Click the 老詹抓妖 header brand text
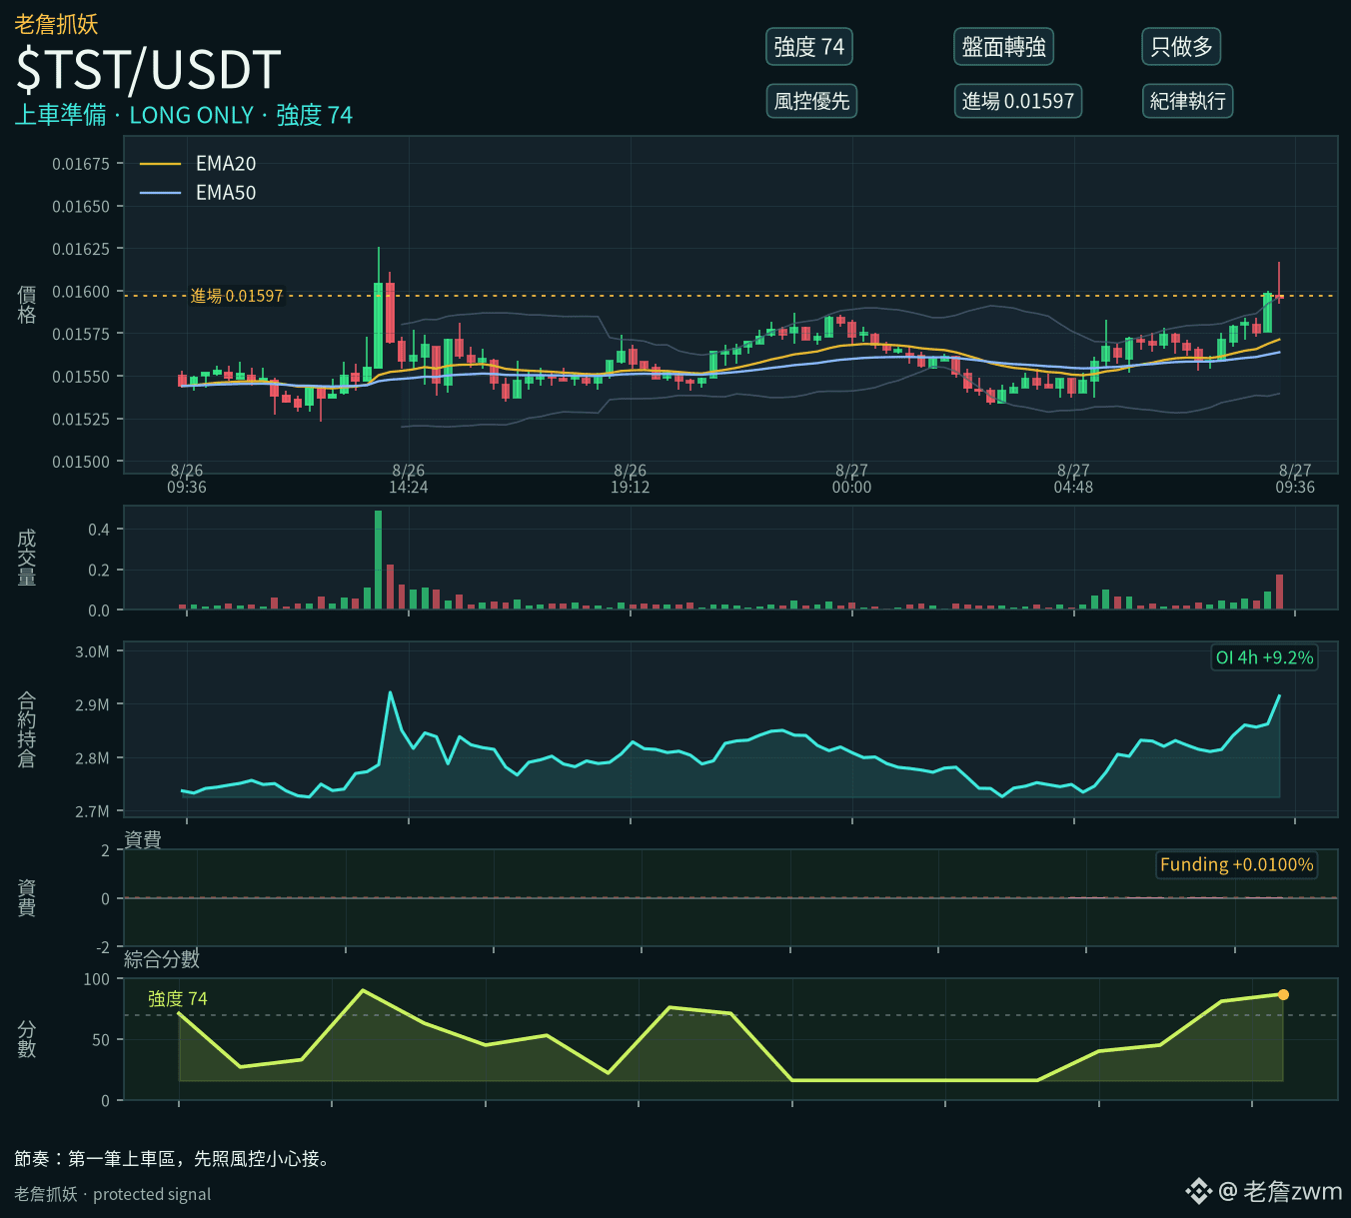Viewport: 1351px width, 1218px height. pyautogui.click(x=56, y=23)
